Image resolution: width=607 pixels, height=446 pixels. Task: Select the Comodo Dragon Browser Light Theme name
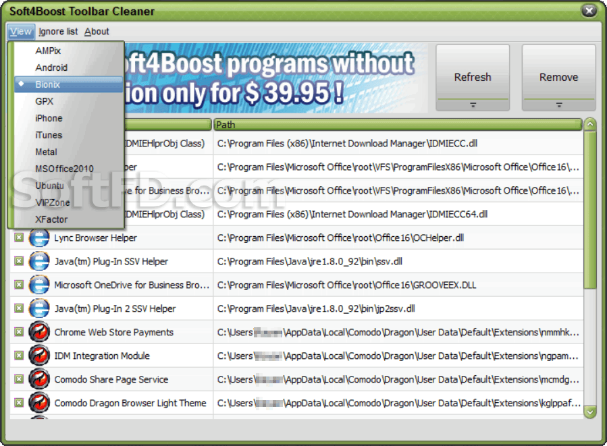coord(130,403)
